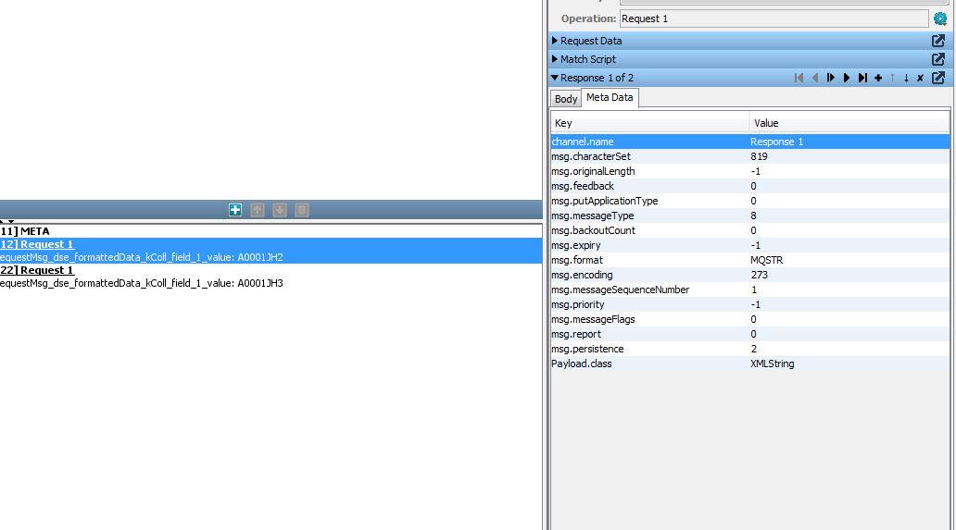Click the move up icon in list toolbar

tap(258, 210)
